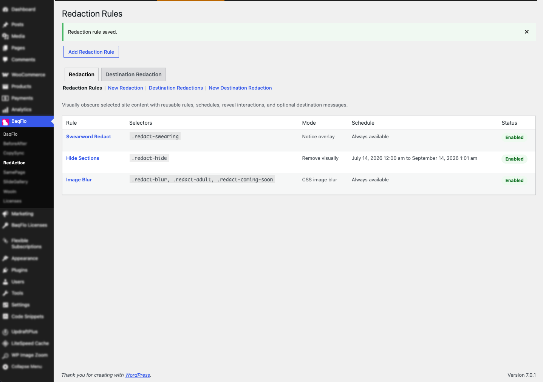Click the Version 7.0.1 footer text
This screenshot has width=543, height=382.
coord(521,375)
